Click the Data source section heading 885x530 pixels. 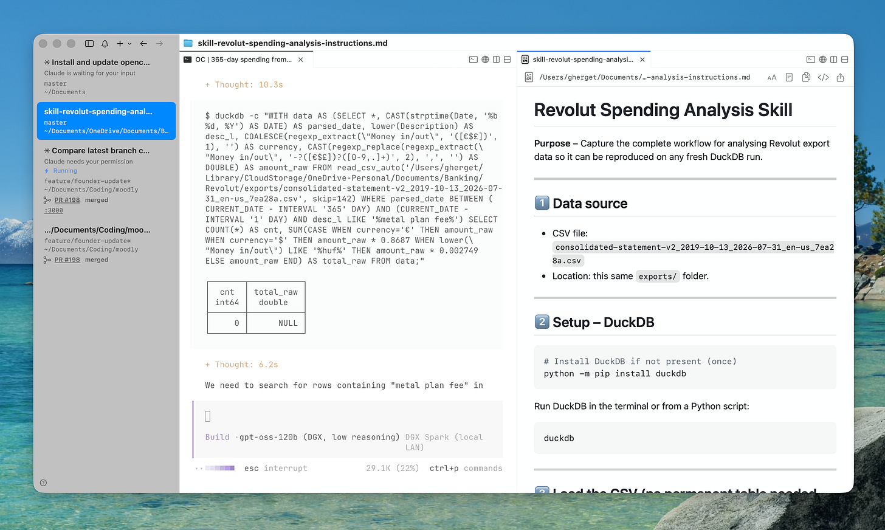pyautogui.click(x=581, y=204)
